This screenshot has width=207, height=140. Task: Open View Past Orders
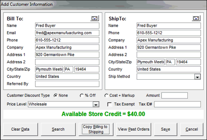133,129
